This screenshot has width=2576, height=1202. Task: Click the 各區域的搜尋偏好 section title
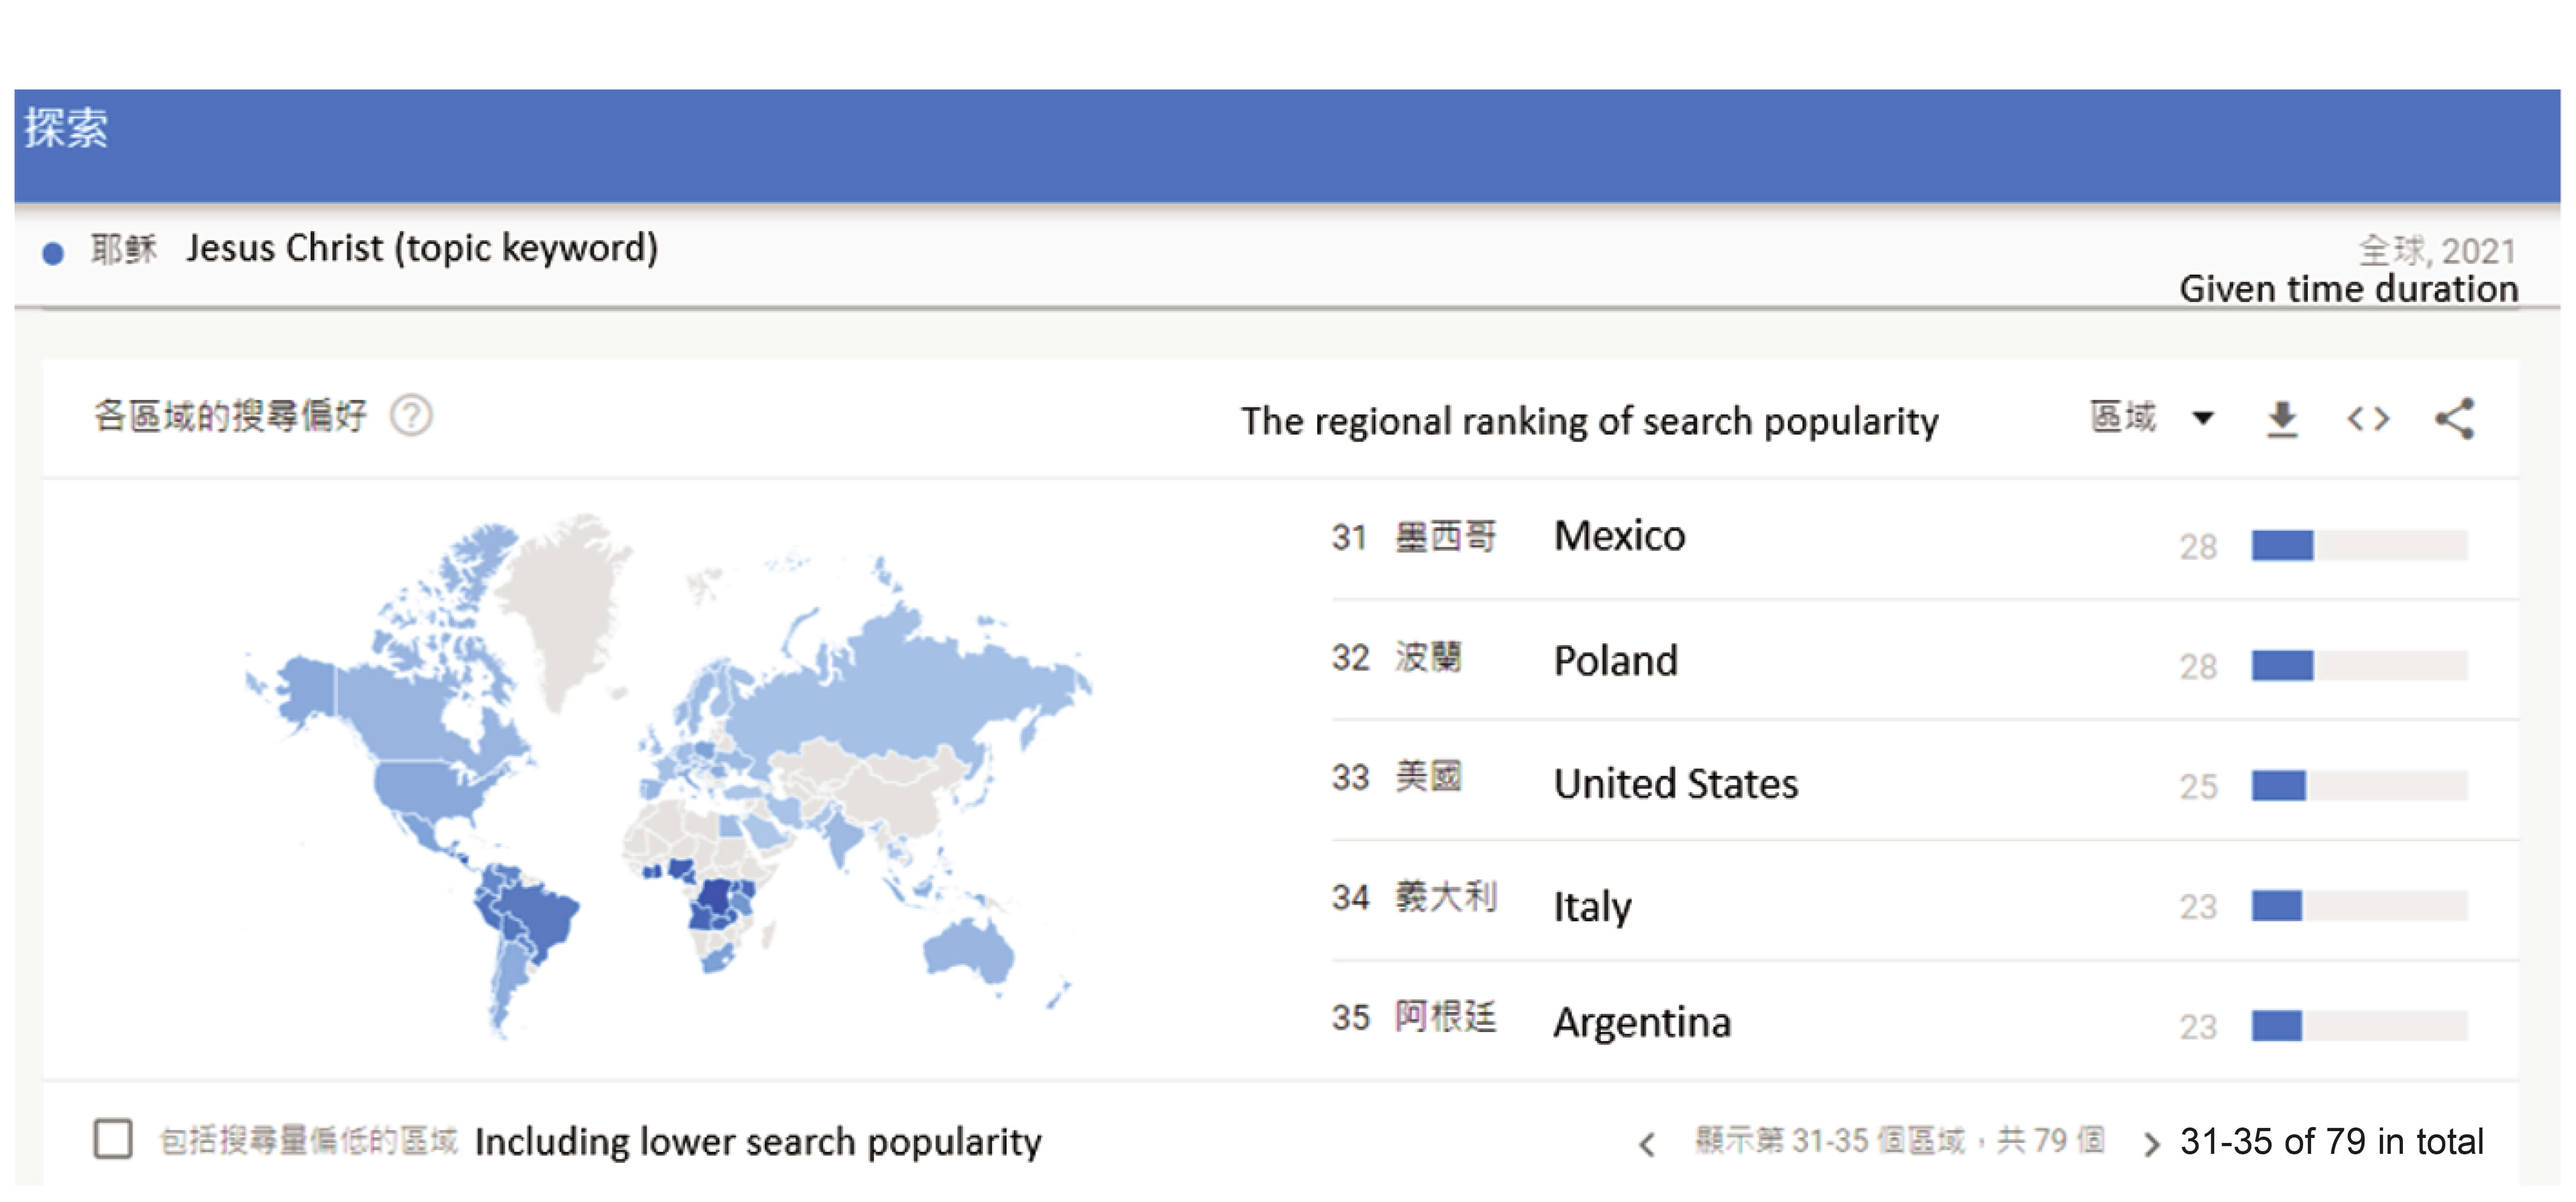point(230,415)
